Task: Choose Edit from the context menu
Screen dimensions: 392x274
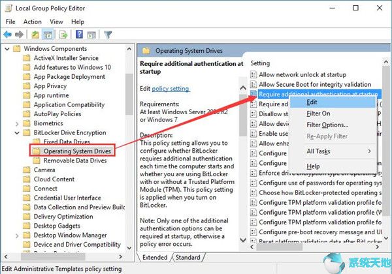Action: click(312, 102)
